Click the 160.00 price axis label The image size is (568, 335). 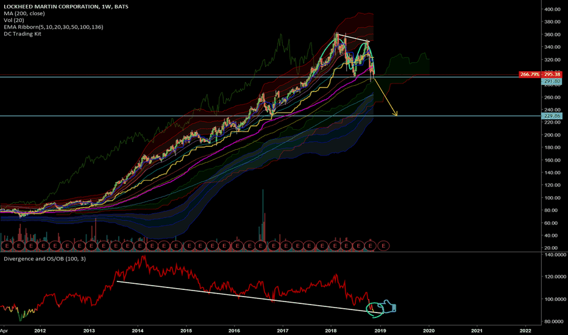click(552, 160)
